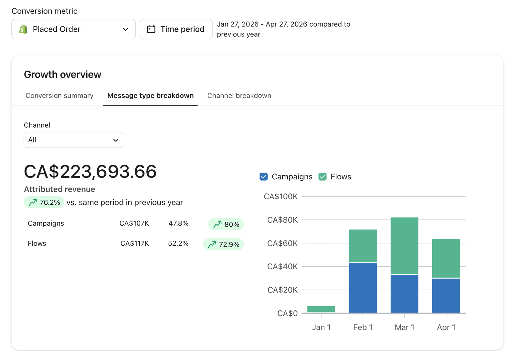The height and width of the screenshot is (351, 517).
Task: Click the Flows 72.9% trend arrow icon
Action: (x=212, y=244)
